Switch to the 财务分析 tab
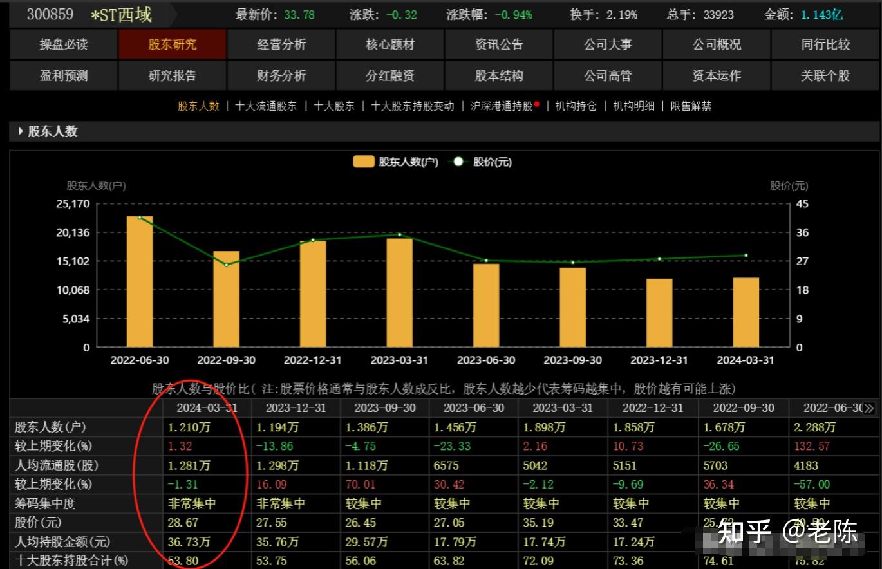 tap(281, 75)
